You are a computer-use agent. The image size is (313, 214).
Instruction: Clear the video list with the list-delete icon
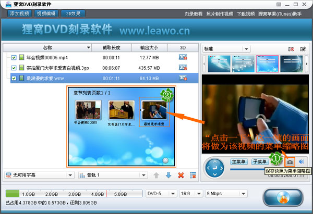point(193,175)
